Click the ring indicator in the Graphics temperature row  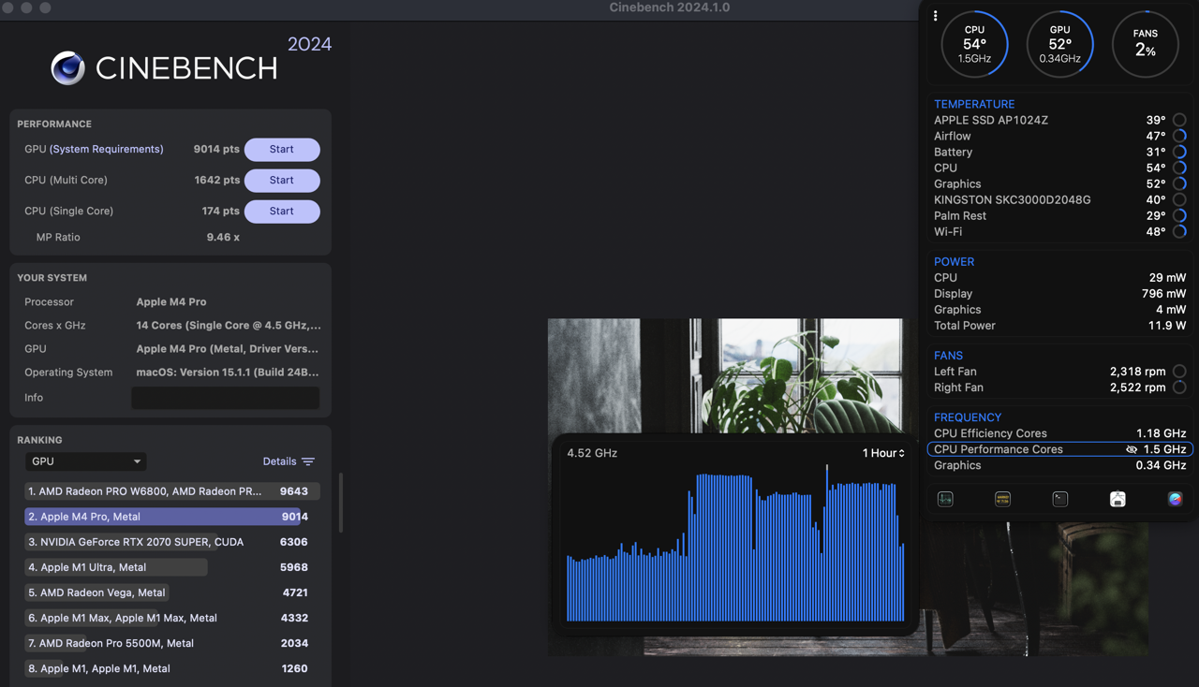1179,183
